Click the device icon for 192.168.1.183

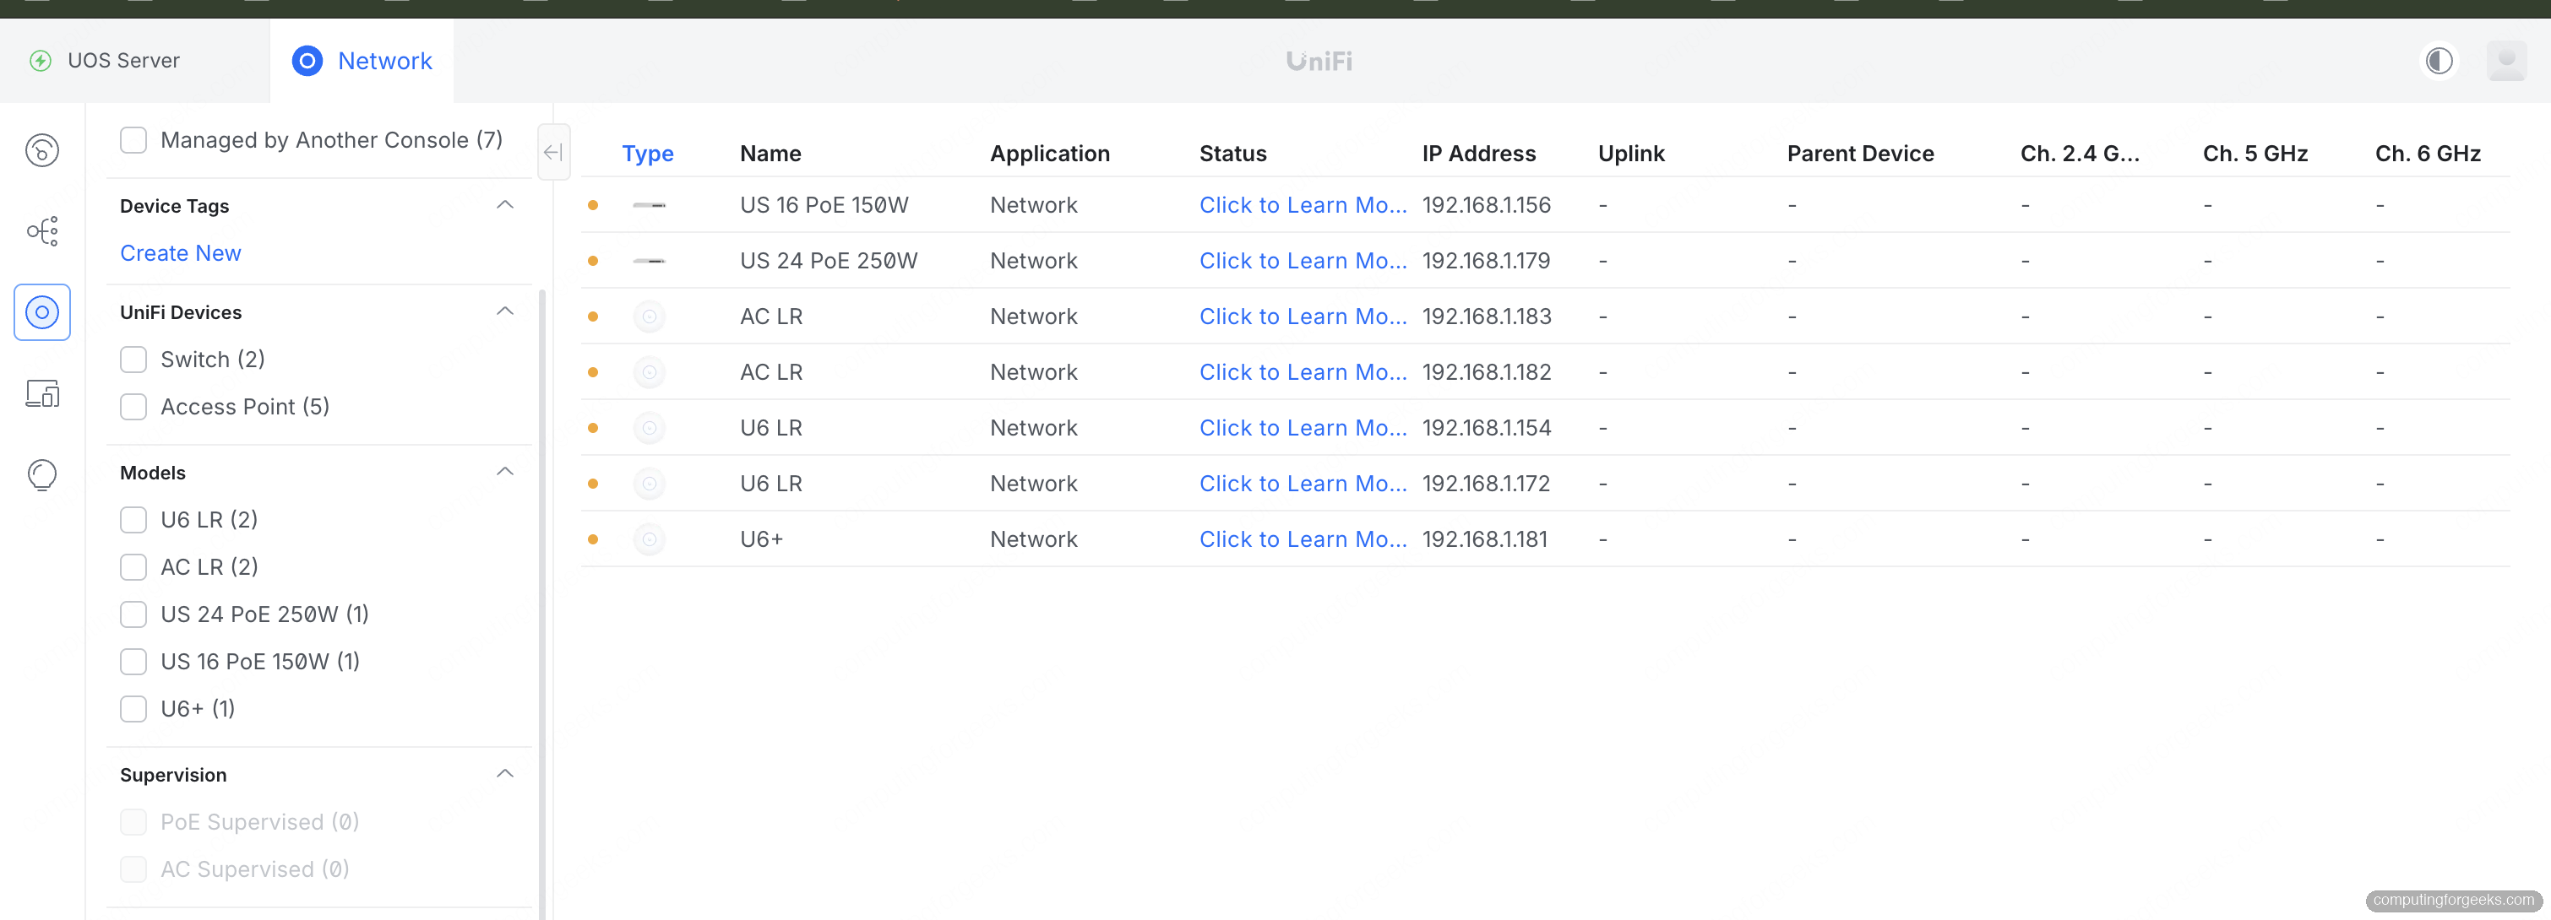tap(649, 317)
